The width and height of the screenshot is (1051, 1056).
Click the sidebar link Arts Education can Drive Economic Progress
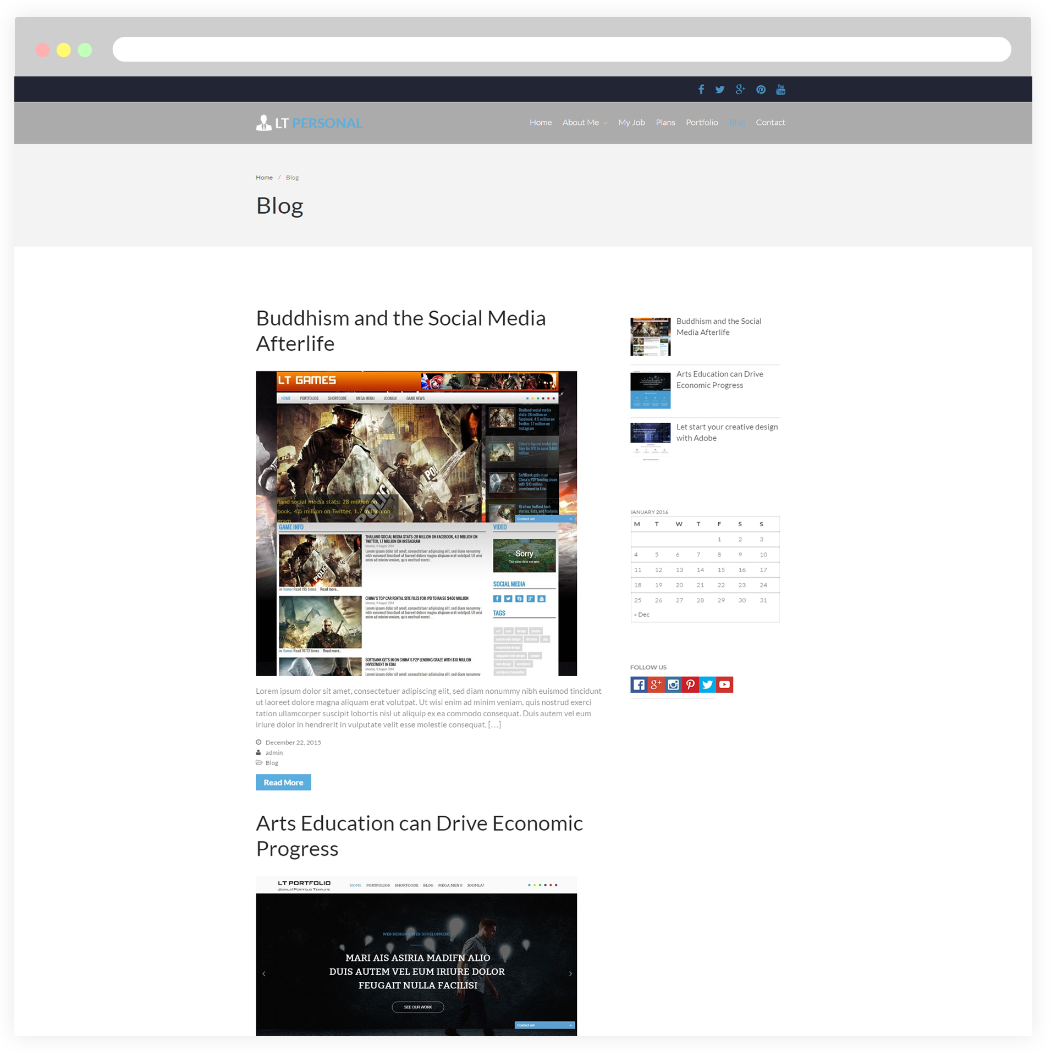point(720,380)
